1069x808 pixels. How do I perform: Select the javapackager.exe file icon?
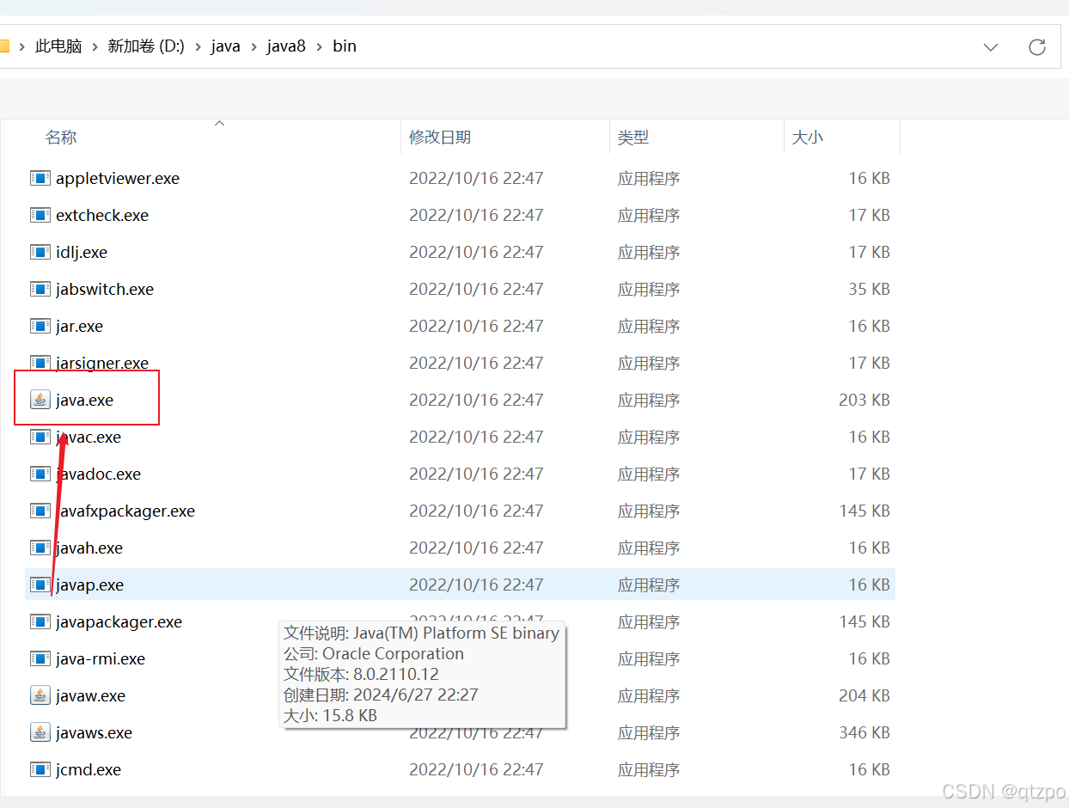tap(40, 621)
